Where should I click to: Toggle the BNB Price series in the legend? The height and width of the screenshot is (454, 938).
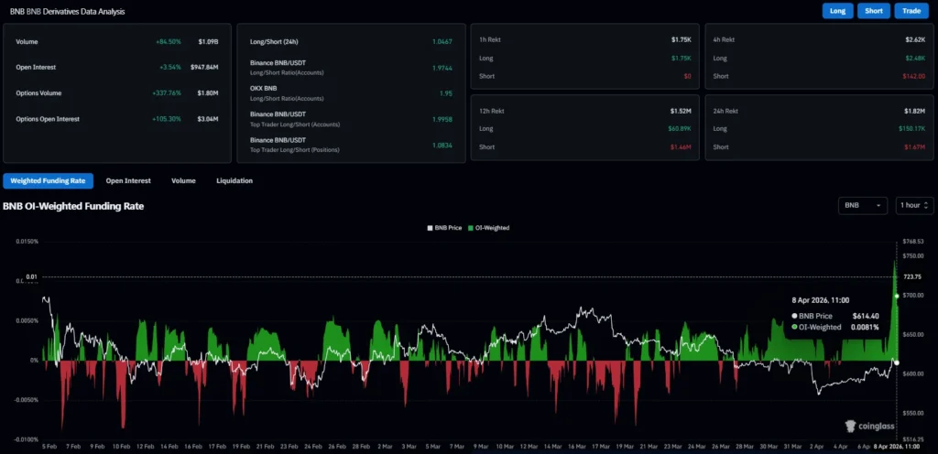(446, 228)
